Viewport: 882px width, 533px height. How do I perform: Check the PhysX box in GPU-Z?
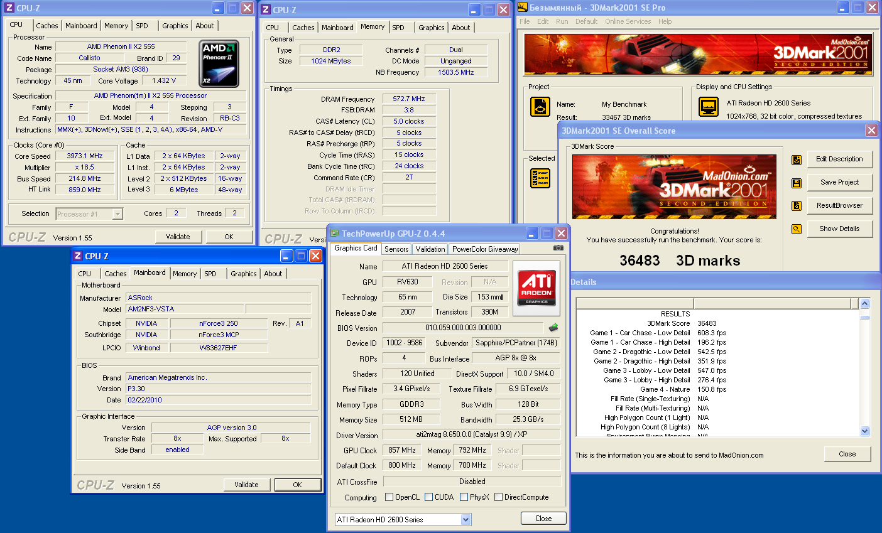[464, 497]
